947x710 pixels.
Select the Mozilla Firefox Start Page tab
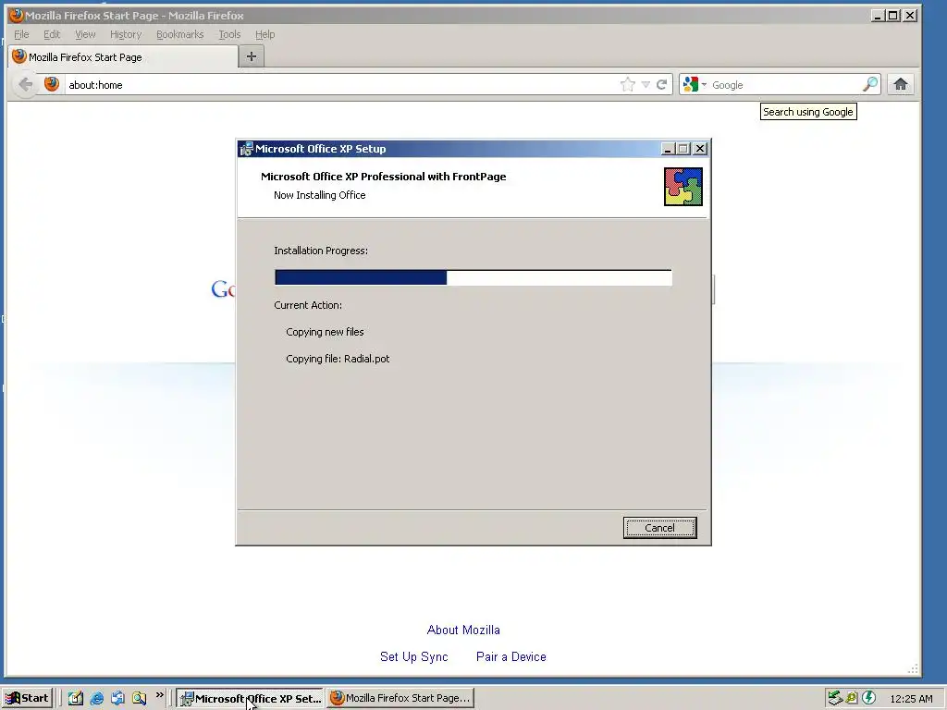(x=123, y=56)
